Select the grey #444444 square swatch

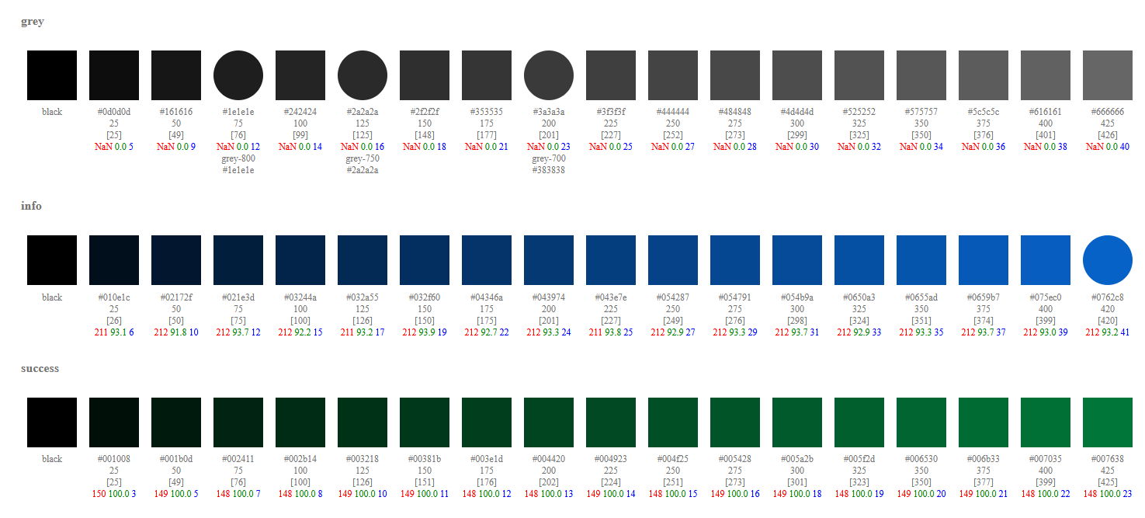pyautogui.click(x=673, y=75)
